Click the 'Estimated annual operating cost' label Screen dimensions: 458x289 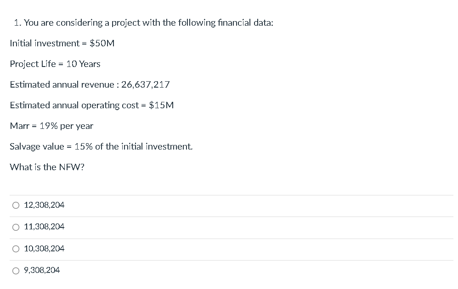click(74, 105)
